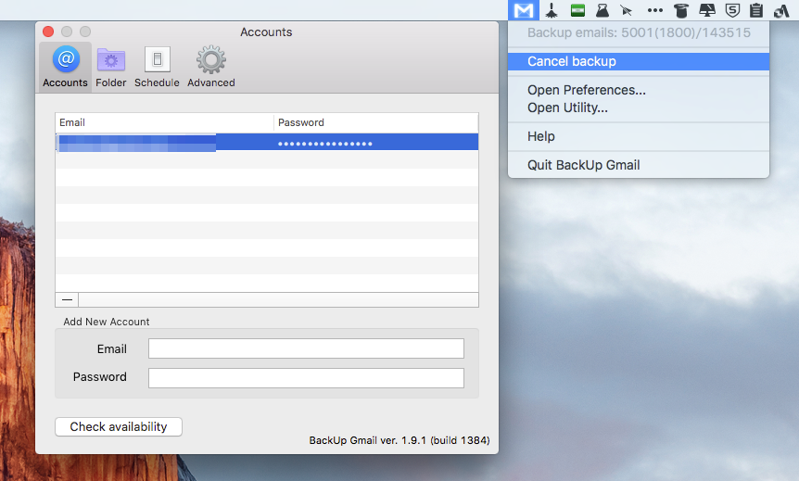The width and height of the screenshot is (799, 481).
Task: Click the broom cleaner menu bar icon
Action: (552, 11)
